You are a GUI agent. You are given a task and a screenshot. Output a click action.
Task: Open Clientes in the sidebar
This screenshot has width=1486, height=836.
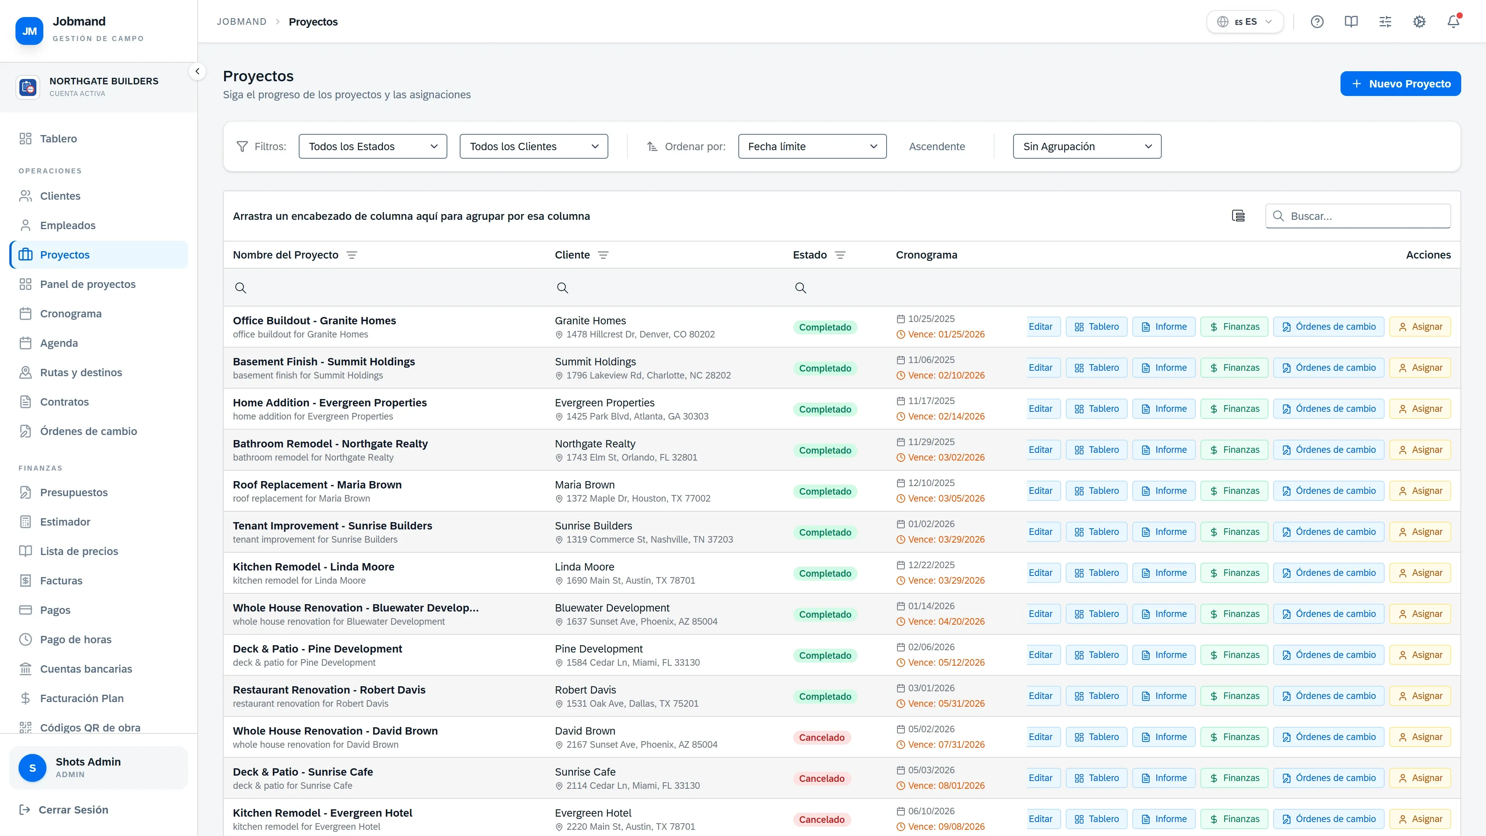coord(99,196)
